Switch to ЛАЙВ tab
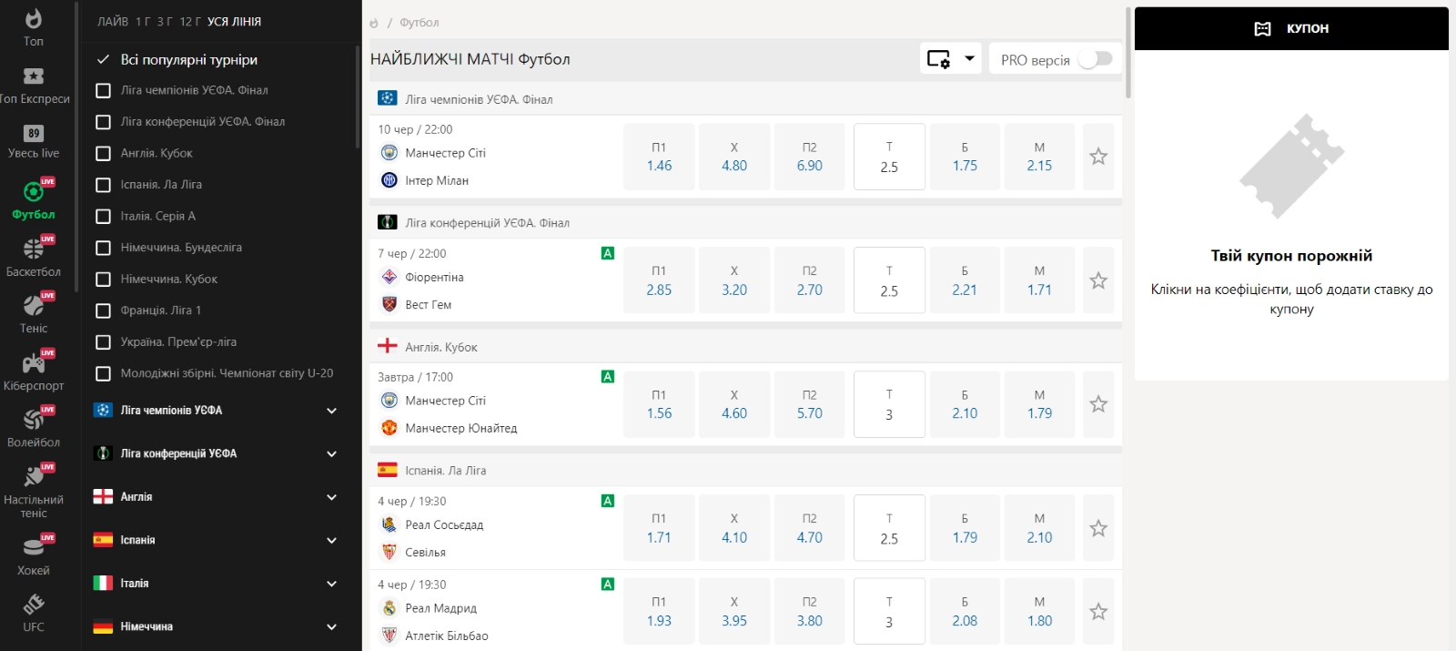The image size is (1456, 651). coord(113,22)
